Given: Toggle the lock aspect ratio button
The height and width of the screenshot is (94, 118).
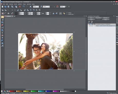Looking at the screenshot, I should coord(43,14).
